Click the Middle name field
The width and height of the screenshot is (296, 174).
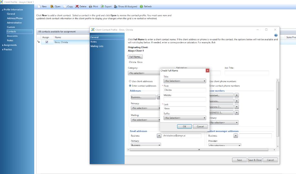[185, 99]
